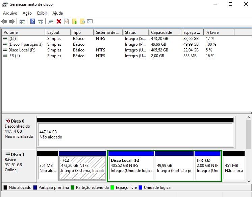The width and height of the screenshot is (252, 197).
Task: Click the properties checkmark page icon
Action: click(x=67, y=21)
